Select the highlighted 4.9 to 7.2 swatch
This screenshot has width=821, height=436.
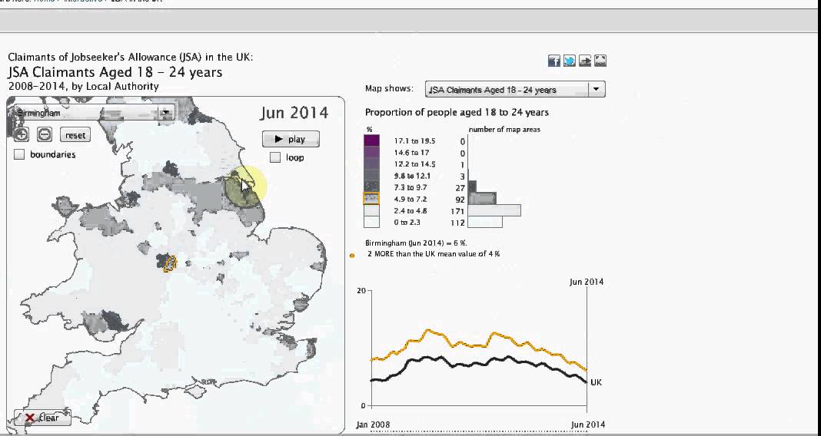[372, 199]
